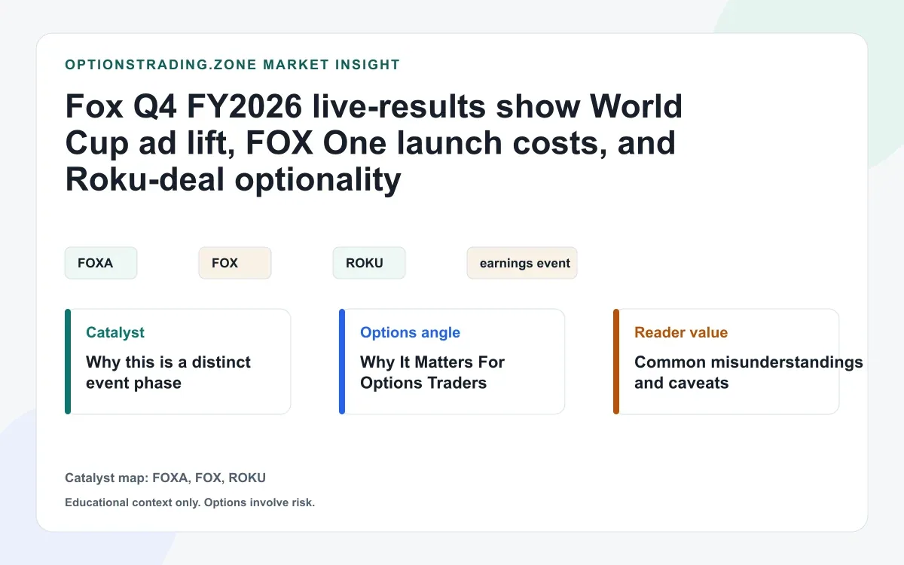Click the FOX ticker tag
This screenshot has width=904, height=565.
click(x=235, y=263)
